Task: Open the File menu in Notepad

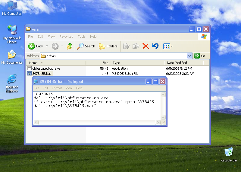Action: 37,88
